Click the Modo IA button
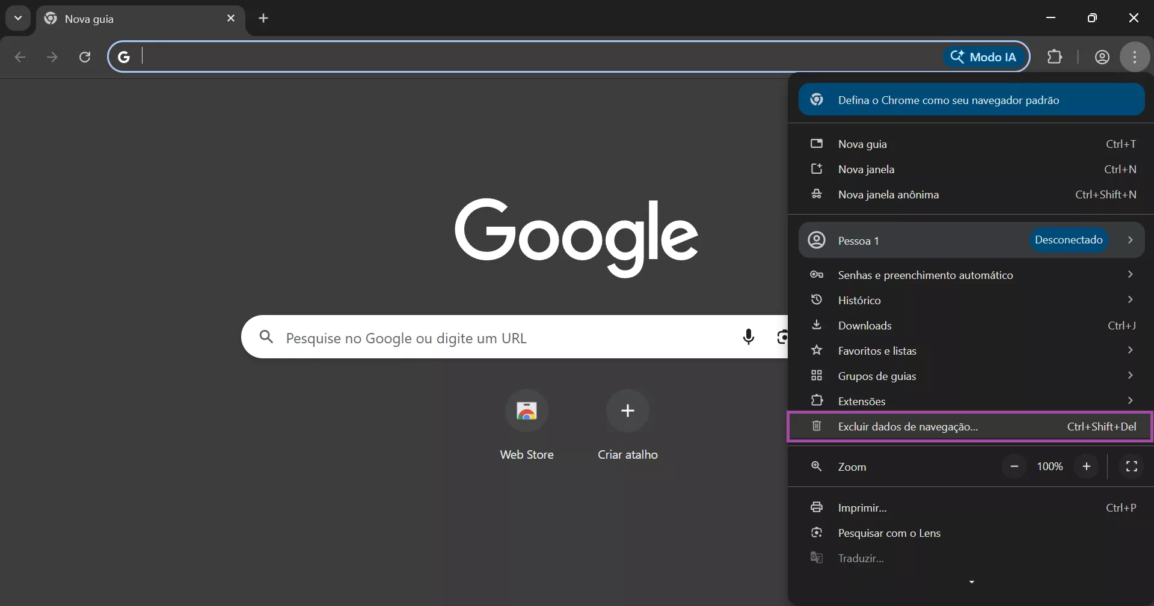Screen dimensions: 1154x606 [984, 57]
